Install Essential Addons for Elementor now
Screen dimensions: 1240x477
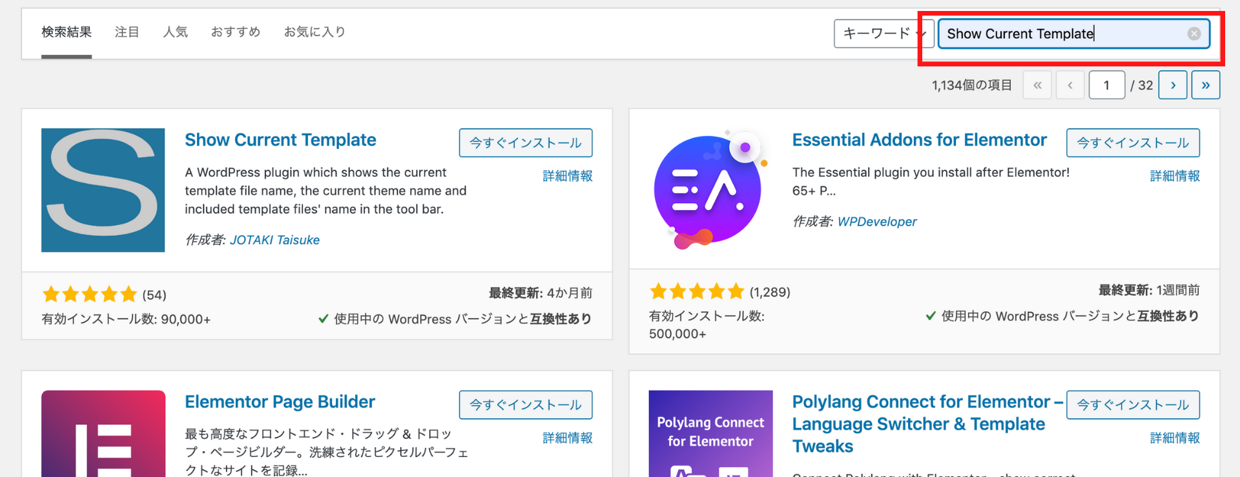coord(1133,142)
